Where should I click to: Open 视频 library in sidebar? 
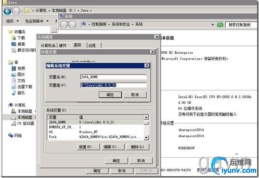pyautogui.click(x=19, y=69)
